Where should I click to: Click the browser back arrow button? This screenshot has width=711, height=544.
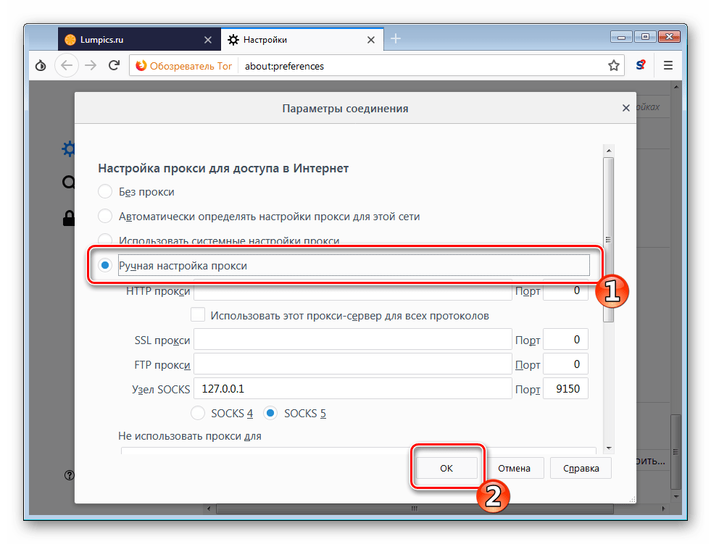(67, 66)
